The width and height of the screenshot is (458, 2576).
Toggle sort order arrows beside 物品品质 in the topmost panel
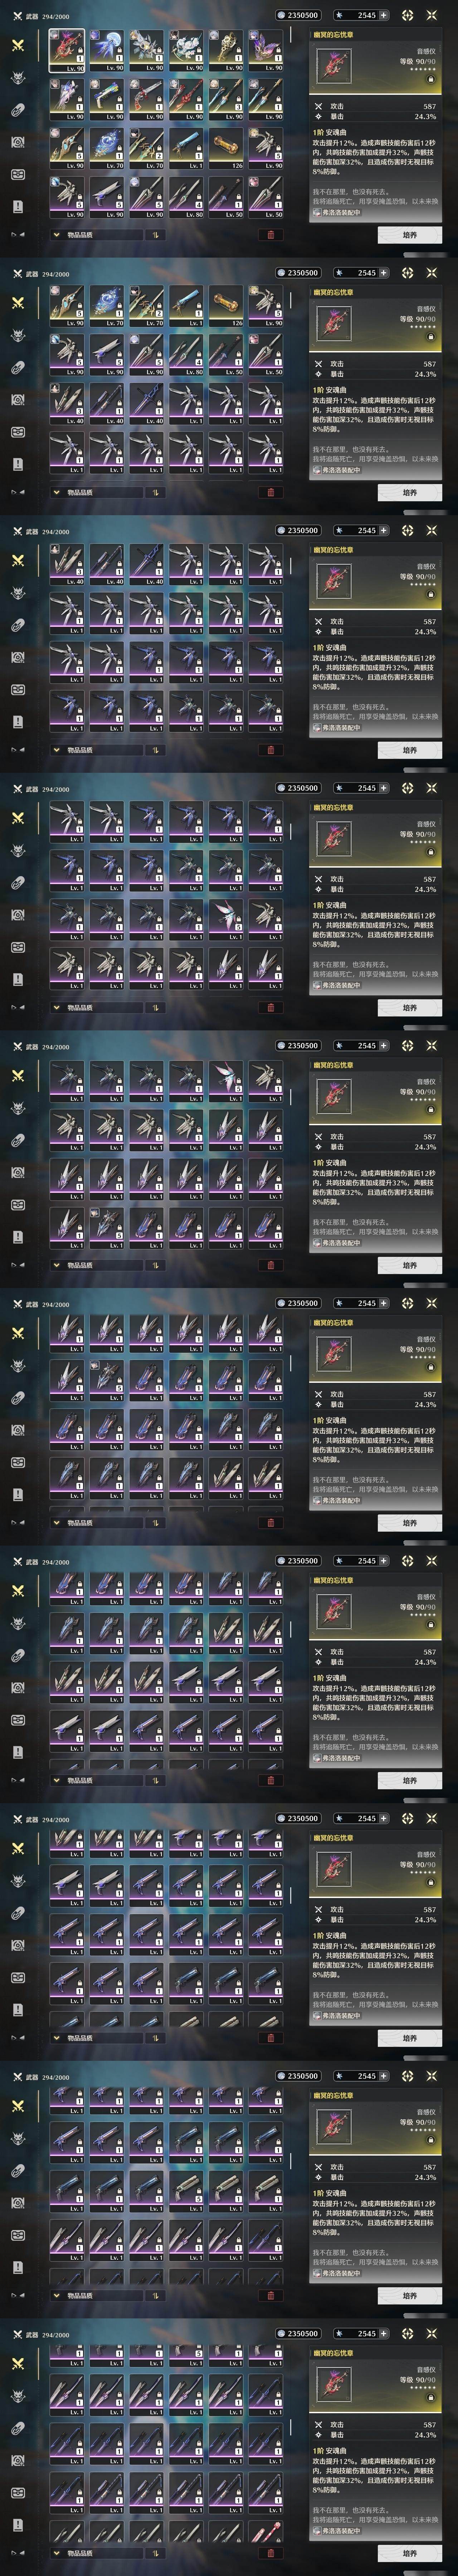(x=156, y=235)
